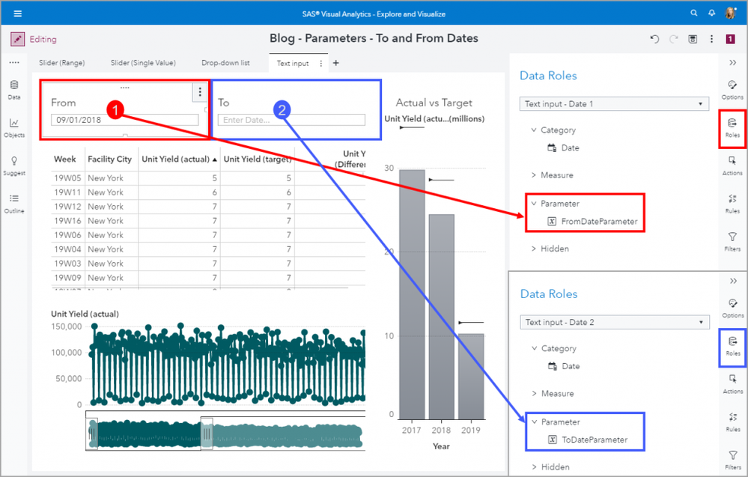
Task: Open the notifications bell
Action: point(711,13)
